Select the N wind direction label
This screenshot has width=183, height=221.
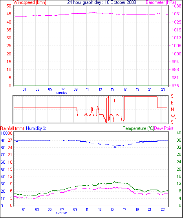click(172, 110)
